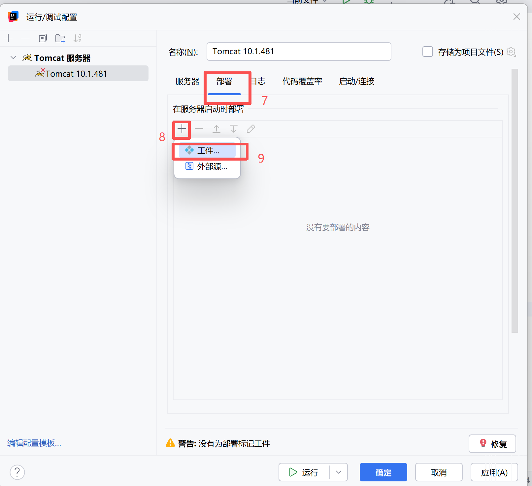
Task: Click the 取消 cancel button
Action: [x=439, y=472]
